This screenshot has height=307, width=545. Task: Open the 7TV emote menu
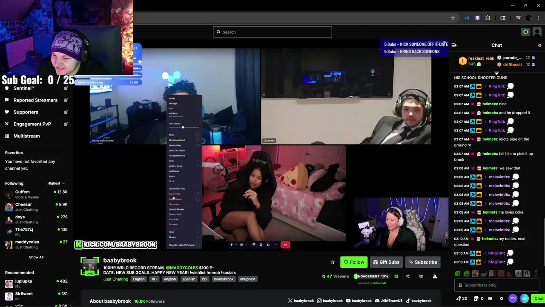[513, 298]
